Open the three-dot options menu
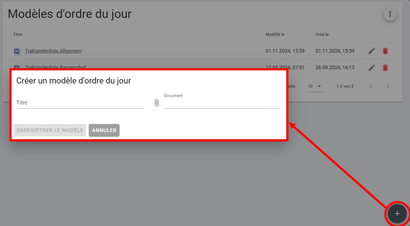 click(390, 14)
